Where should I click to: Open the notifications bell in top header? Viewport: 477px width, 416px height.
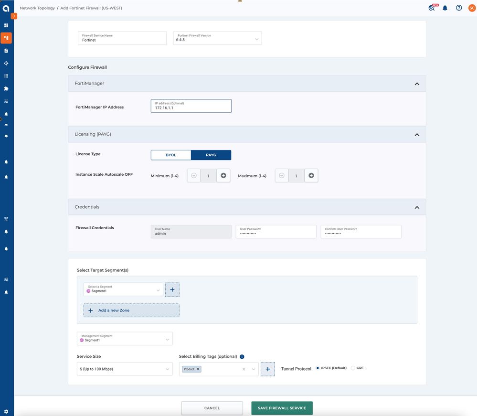click(445, 8)
